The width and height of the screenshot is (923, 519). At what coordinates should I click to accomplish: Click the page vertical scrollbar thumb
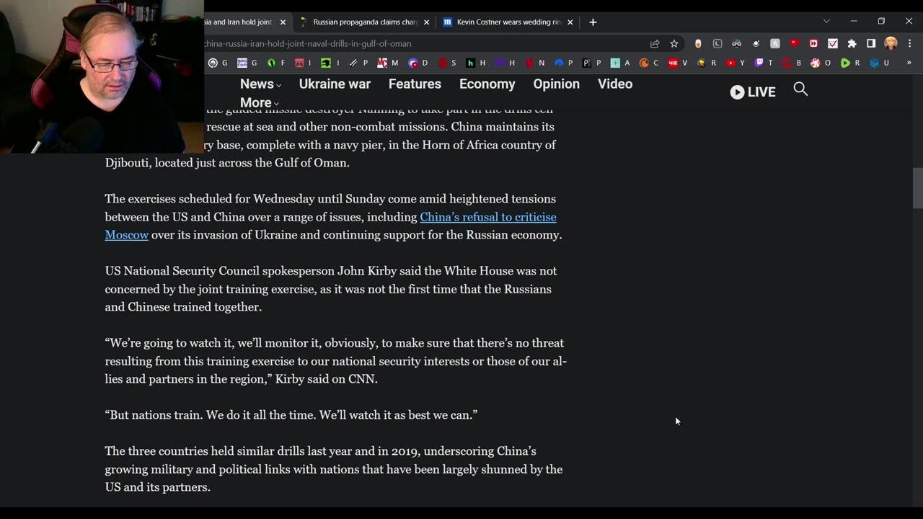pyautogui.click(x=917, y=187)
